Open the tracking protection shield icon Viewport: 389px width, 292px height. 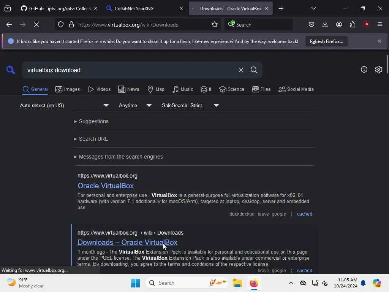pyautogui.click(x=61, y=25)
